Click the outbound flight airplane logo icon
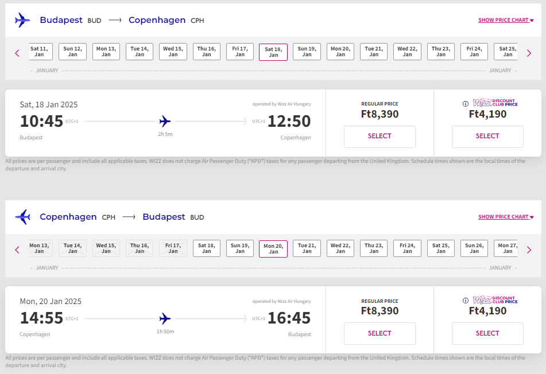Image resolution: width=546 pixels, height=374 pixels. (22, 20)
